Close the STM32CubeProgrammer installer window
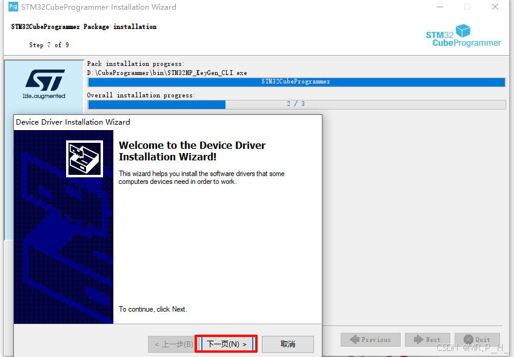Viewport: 514px width, 357px height. pyautogui.click(x=495, y=7)
